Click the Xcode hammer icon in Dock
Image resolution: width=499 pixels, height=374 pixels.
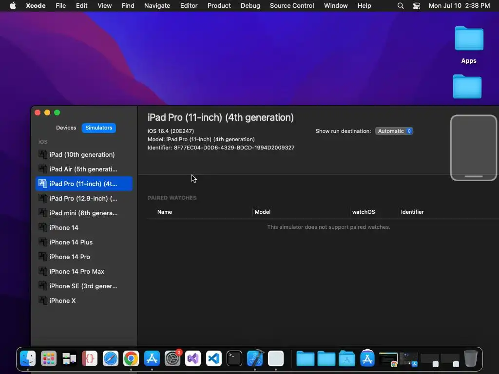click(255, 358)
